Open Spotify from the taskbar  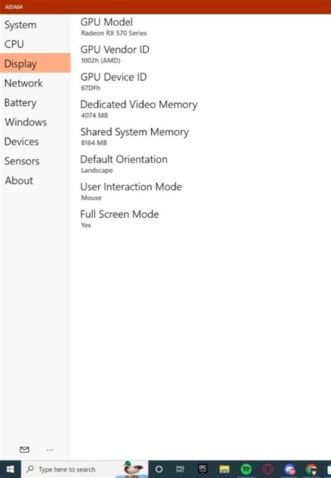coord(246,469)
